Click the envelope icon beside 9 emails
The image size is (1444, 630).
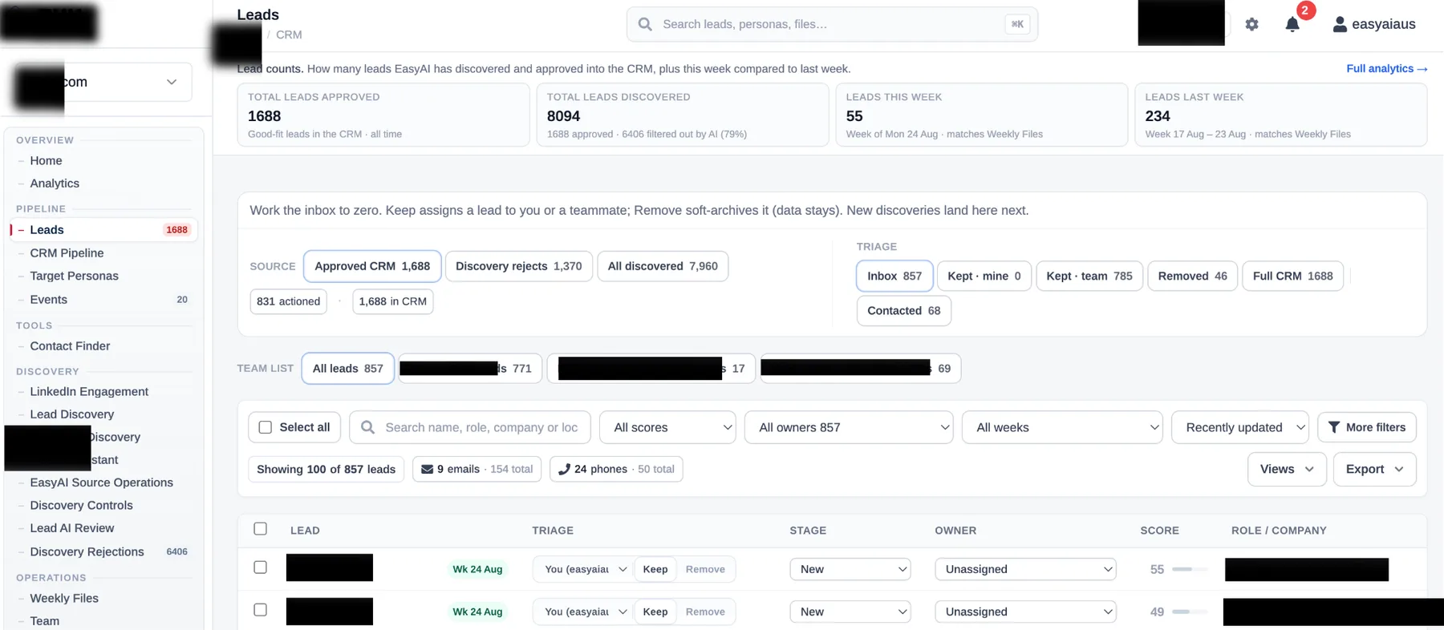(x=428, y=469)
